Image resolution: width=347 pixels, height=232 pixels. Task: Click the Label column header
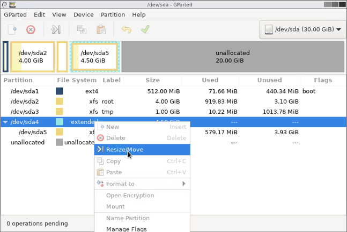point(112,80)
